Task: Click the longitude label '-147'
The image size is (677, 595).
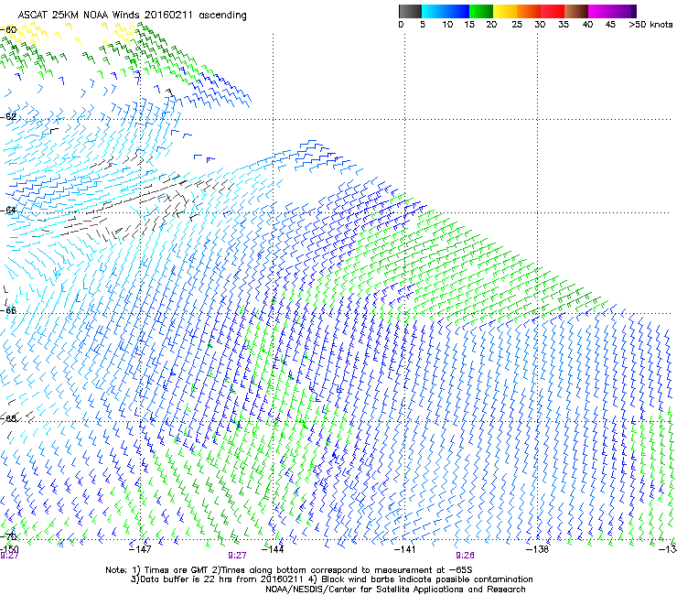Action: 140,548
